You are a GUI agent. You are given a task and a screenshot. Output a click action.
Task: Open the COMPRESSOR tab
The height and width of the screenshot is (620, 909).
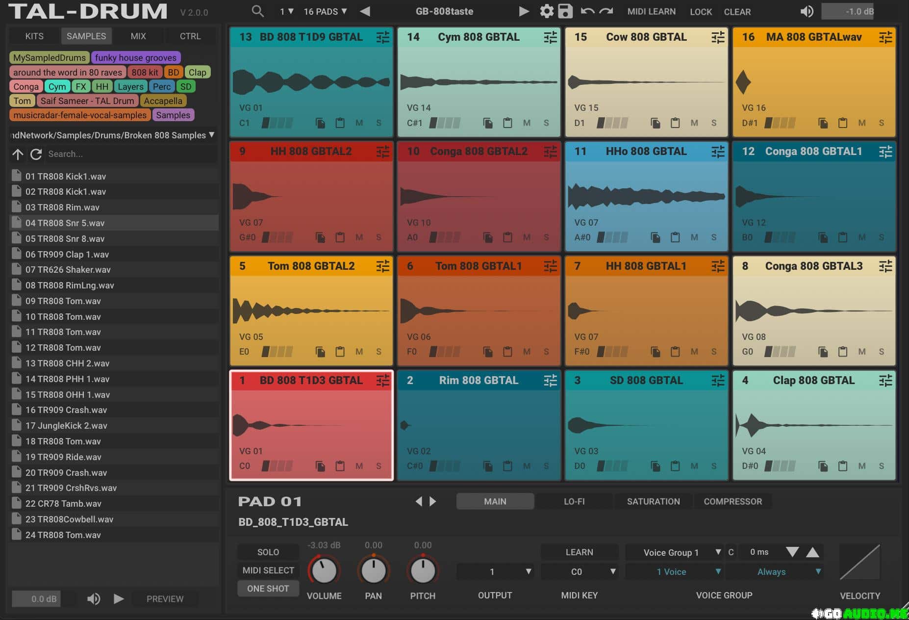pyautogui.click(x=733, y=501)
